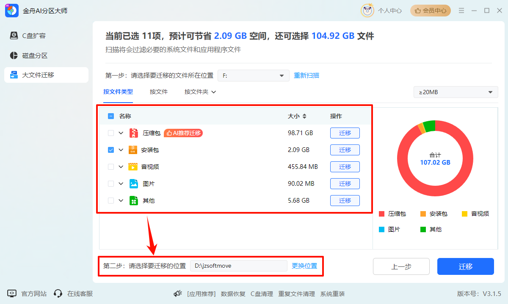The height and width of the screenshot is (304, 508).
Task: Open the 个人中心 panda account icon
Action: [367, 11]
